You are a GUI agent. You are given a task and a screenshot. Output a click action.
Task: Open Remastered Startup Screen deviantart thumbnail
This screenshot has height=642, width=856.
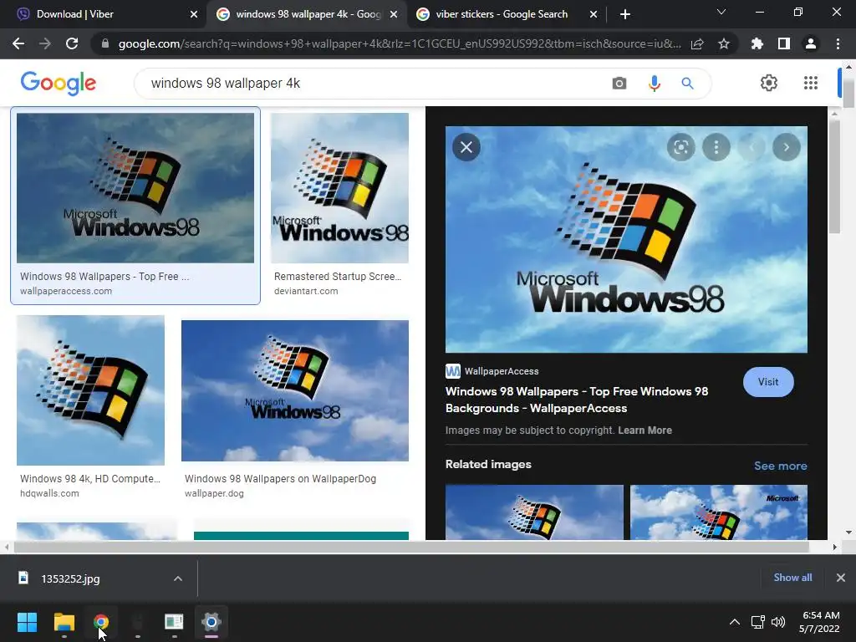pyautogui.click(x=339, y=188)
